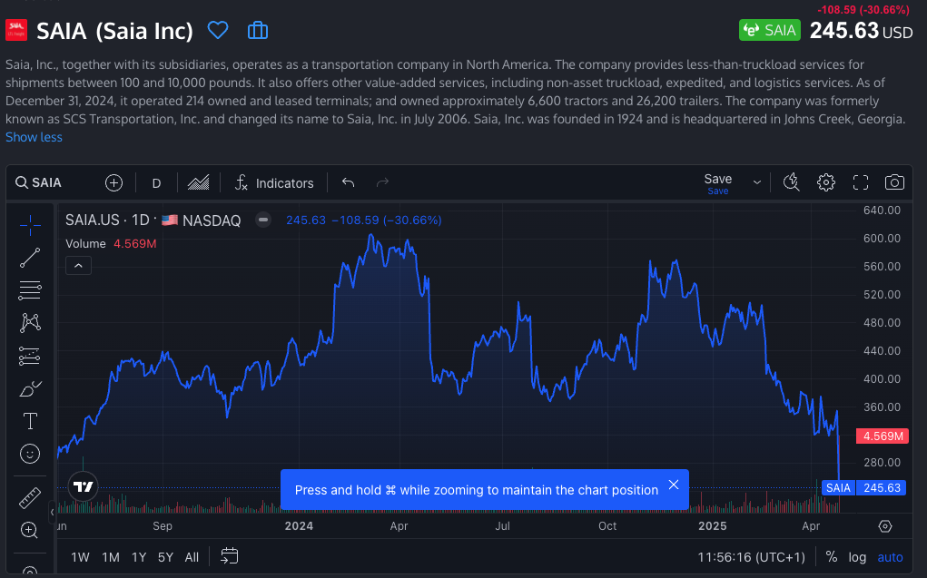The width and height of the screenshot is (927, 578).
Task: Add SAIA to favorites with heart icon
Action: 218,31
